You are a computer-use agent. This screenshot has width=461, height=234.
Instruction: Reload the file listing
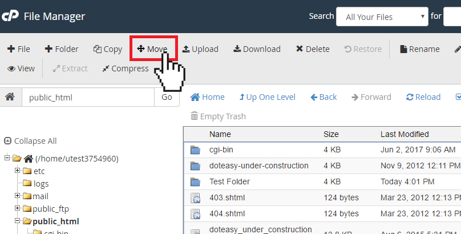coord(423,97)
